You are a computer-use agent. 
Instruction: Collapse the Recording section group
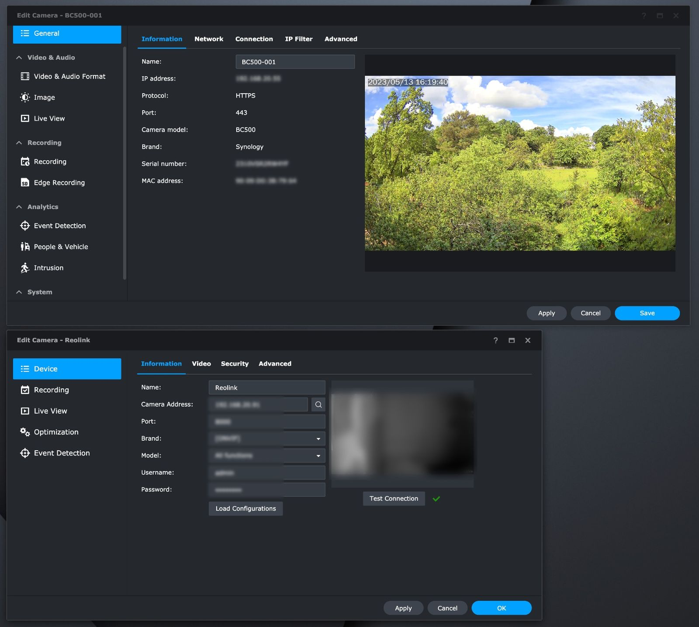pyautogui.click(x=19, y=143)
